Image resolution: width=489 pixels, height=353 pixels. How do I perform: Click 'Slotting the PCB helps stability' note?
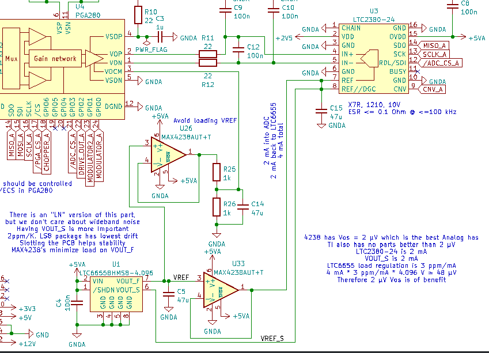(x=73, y=243)
